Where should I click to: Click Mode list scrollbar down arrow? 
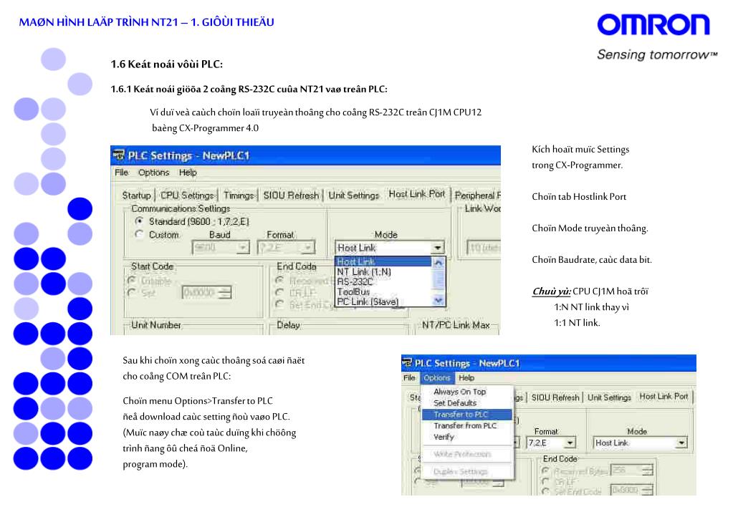[439, 301]
